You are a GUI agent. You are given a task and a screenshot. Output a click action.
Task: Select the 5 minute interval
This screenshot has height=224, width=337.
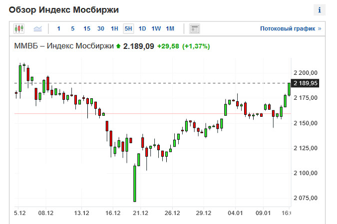tap(73, 28)
